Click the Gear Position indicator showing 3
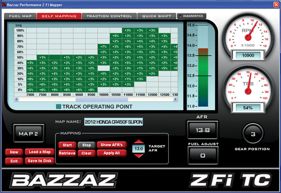Screen dimensions: 281x193 [x=253, y=134]
